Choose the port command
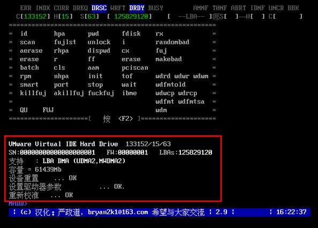Image resolution: width=318 pixels, height=228 pixels. (x=61, y=85)
